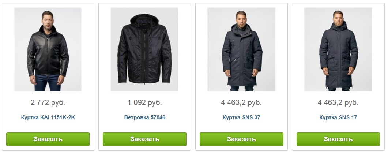
Task: Follow the Куртка SNS 37 title link
Action: point(241,117)
